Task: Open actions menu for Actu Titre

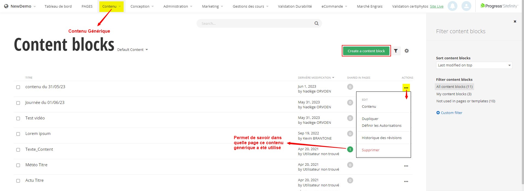Action: coord(406,181)
